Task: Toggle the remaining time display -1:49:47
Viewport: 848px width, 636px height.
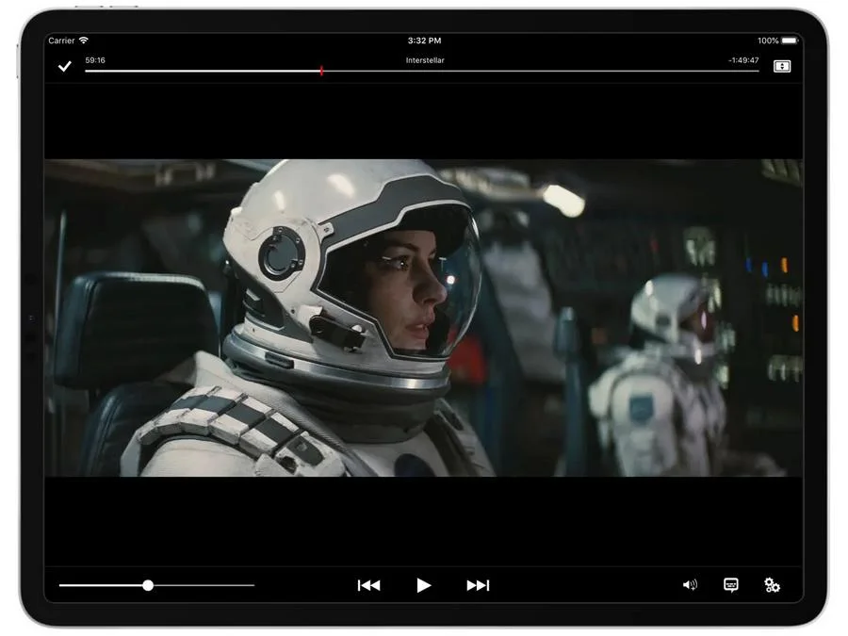Action: 743,60
